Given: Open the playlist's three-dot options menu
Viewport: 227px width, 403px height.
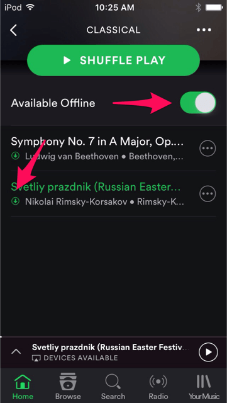Looking at the screenshot, I should click(x=204, y=30).
